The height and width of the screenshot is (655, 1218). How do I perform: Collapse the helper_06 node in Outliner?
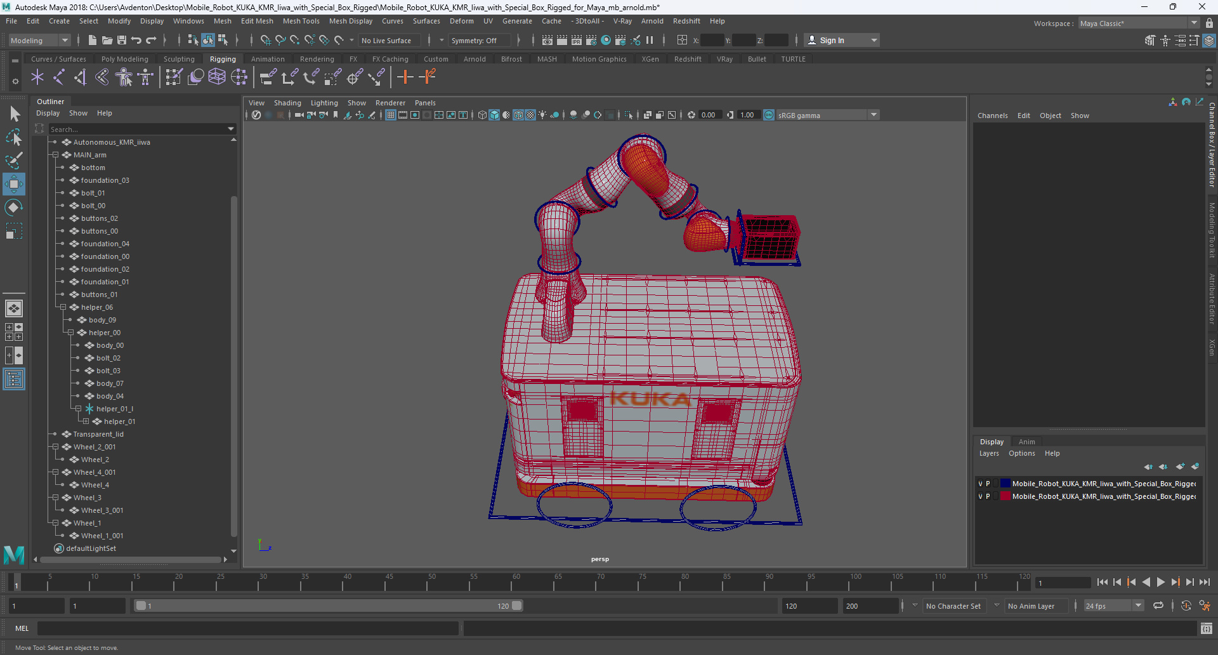(63, 307)
